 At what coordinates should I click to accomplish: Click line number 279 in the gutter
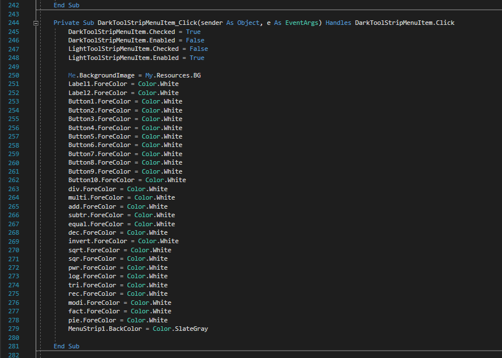click(x=14, y=329)
